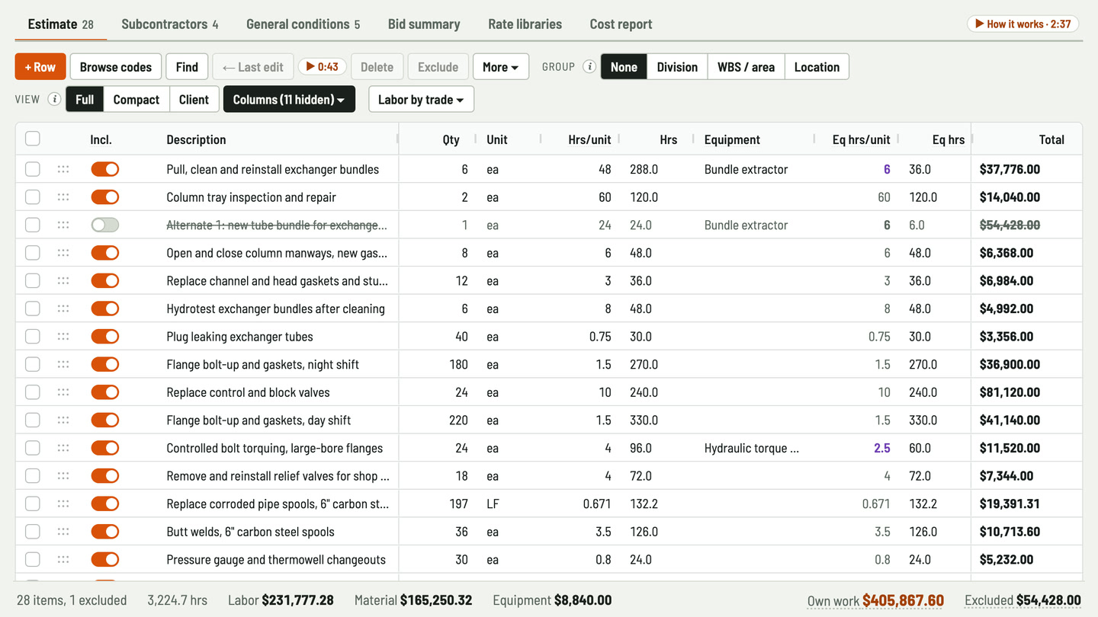Group rows by WBS / area
Viewport: 1098px width, 617px height.
pos(746,67)
